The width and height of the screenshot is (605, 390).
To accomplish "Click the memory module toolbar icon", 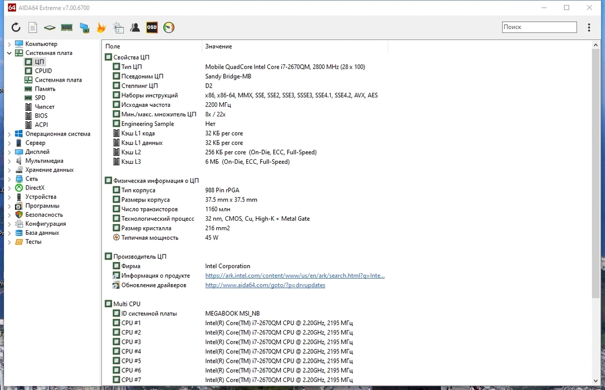I will point(67,27).
